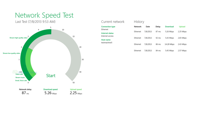This screenshot has height=137, width=200.
Task: Select history download value 14.28 Mbps
Action: (x=169, y=44)
